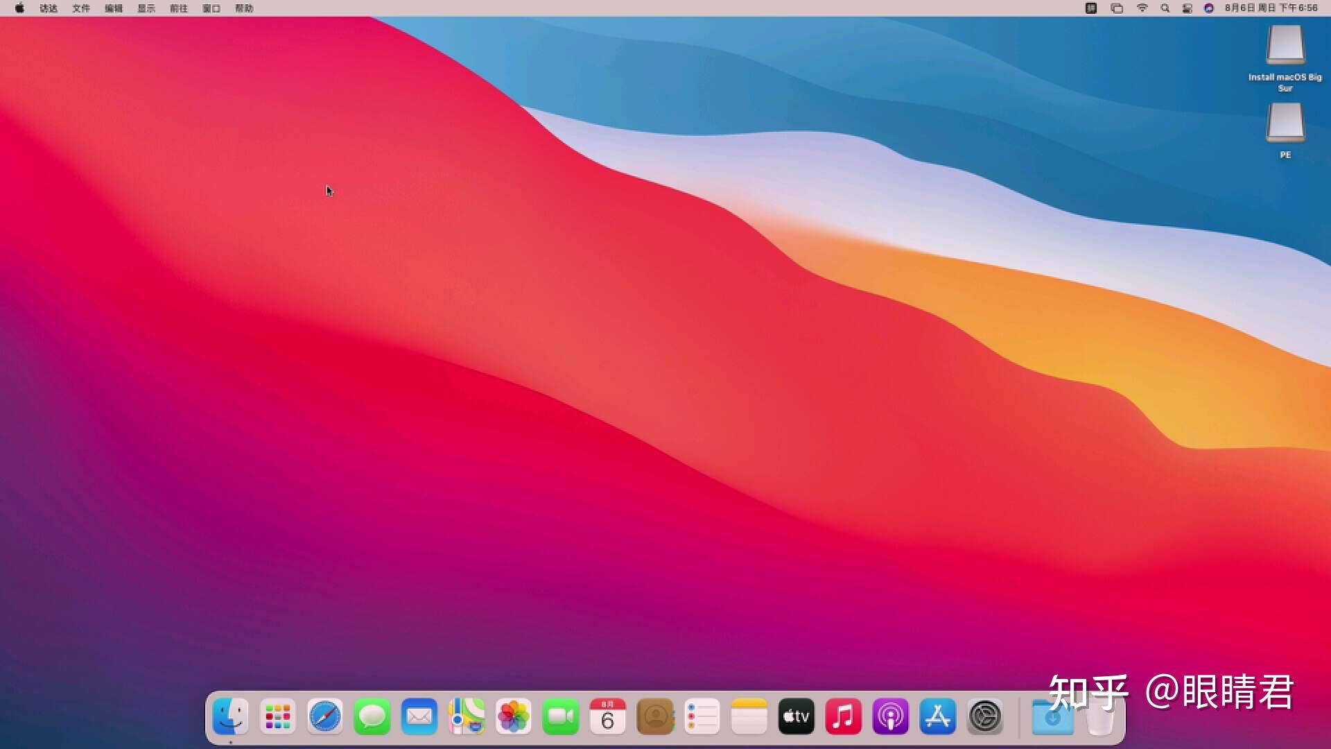Click the date and time clock
Image resolution: width=1331 pixels, height=749 pixels.
pyautogui.click(x=1271, y=8)
